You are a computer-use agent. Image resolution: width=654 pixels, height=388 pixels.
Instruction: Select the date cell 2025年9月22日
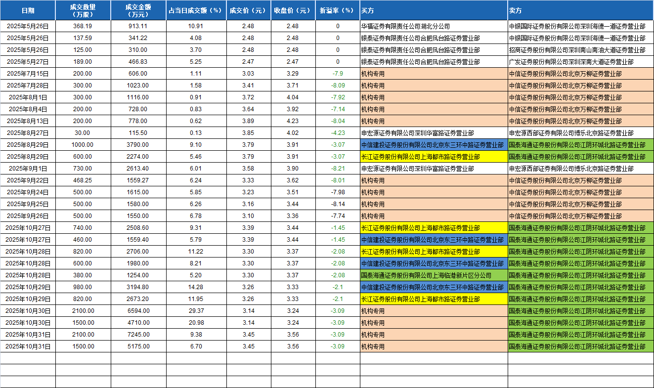click(x=28, y=180)
